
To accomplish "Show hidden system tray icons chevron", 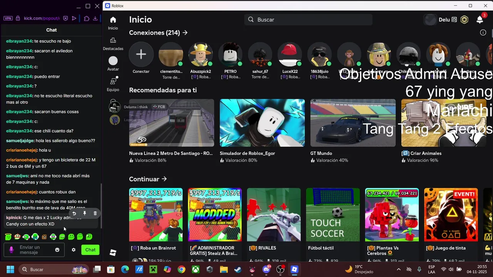I will coord(399,269).
